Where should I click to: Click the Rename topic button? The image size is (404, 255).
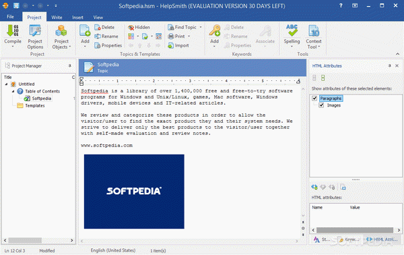click(x=106, y=36)
